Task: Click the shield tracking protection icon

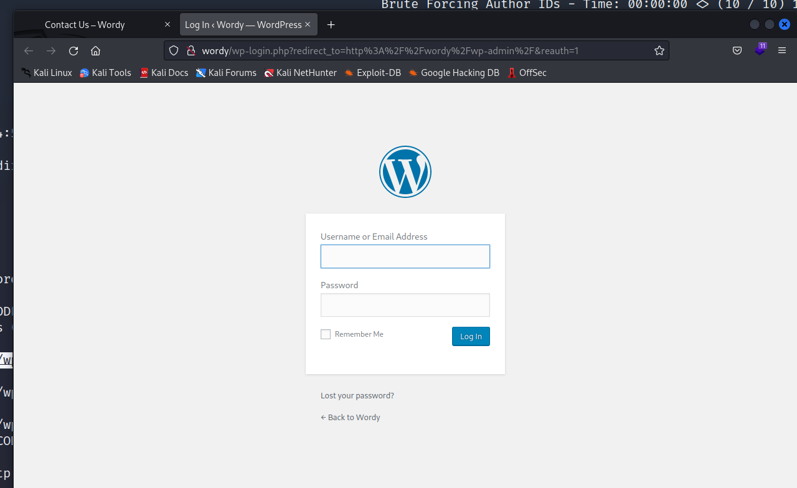Action: click(174, 51)
